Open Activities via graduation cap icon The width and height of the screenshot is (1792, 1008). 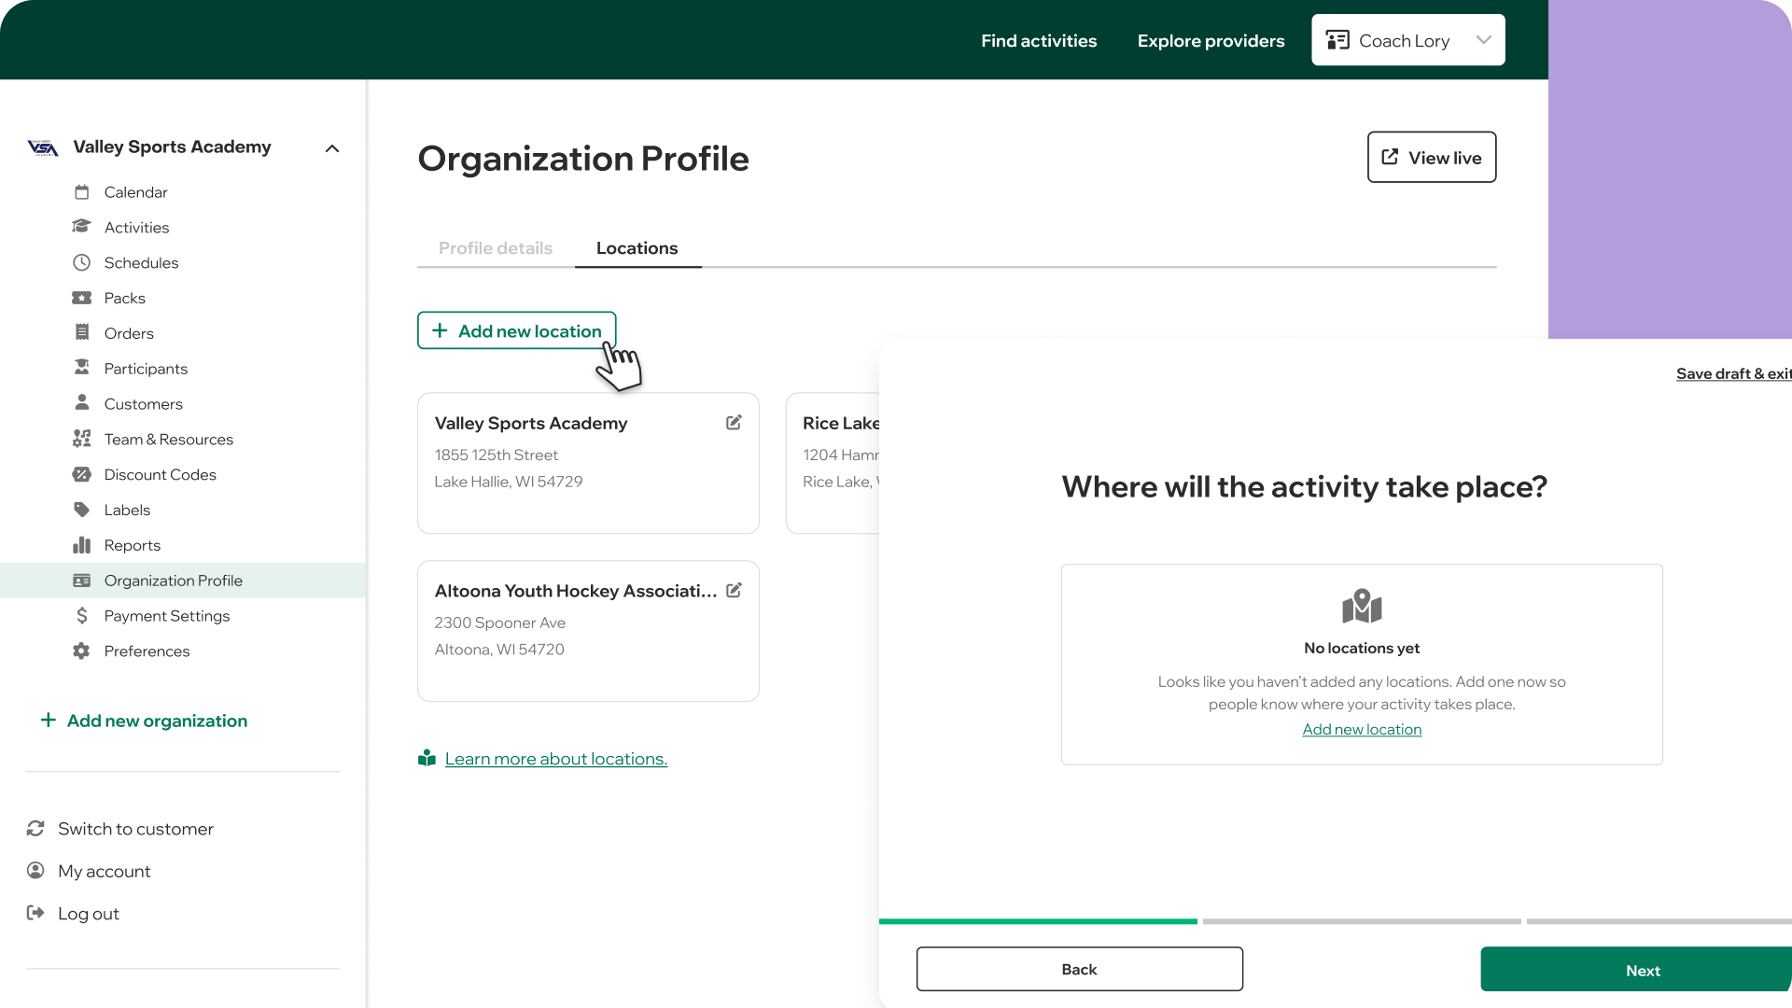pyautogui.click(x=82, y=227)
